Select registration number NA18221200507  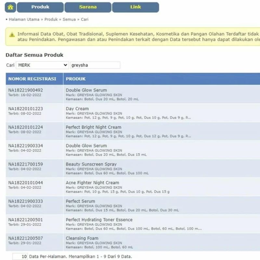click(x=26, y=238)
